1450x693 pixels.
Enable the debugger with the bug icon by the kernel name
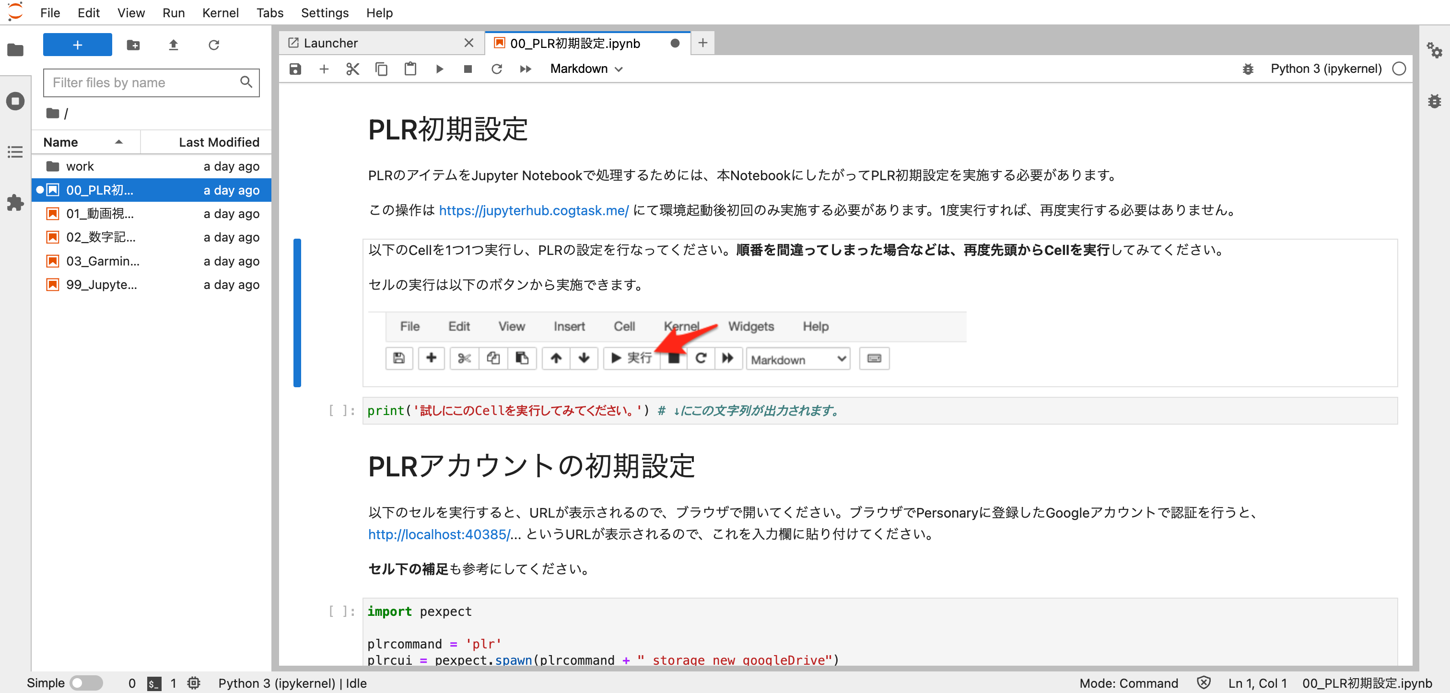pyautogui.click(x=1248, y=69)
